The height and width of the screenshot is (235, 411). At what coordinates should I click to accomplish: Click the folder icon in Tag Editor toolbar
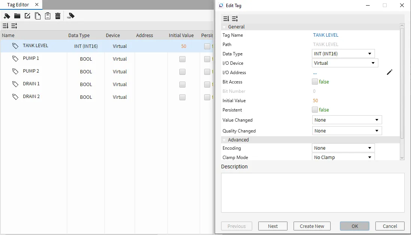(17, 16)
